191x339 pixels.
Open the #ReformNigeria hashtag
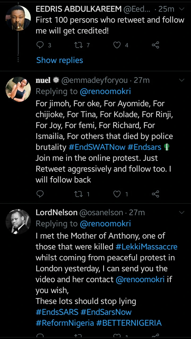pos(65,323)
